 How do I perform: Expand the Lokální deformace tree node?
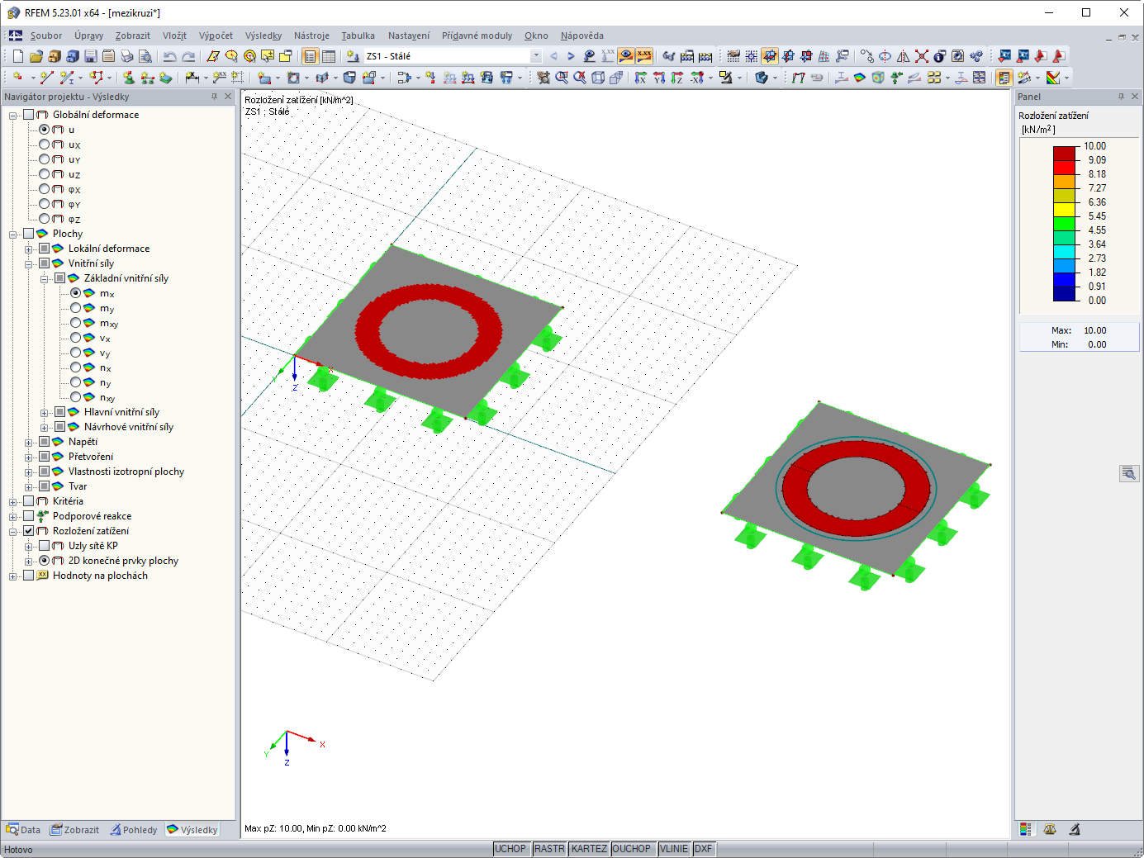(x=29, y=249)
